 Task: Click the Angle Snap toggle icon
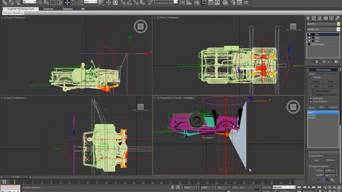[x=129, y=3]
